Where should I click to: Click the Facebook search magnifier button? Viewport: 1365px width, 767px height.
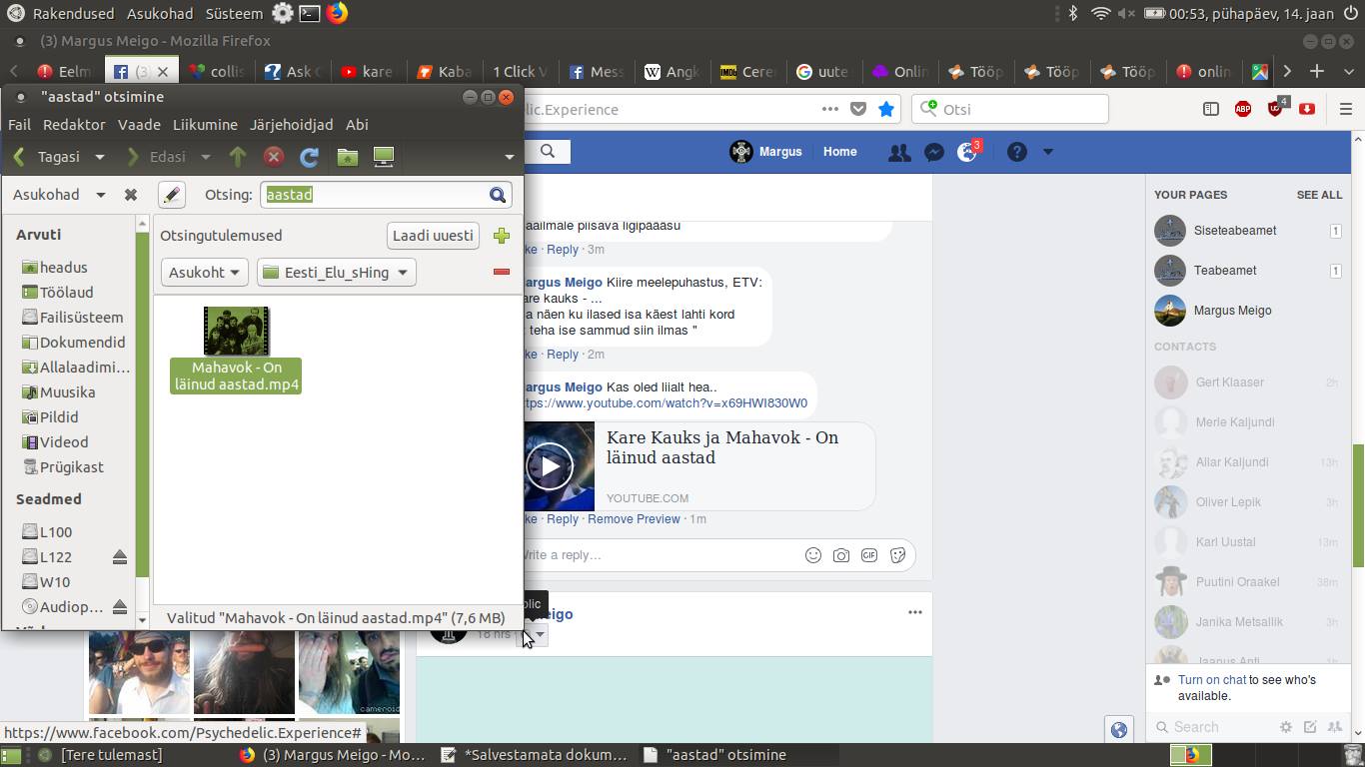(x=548, y=151)
